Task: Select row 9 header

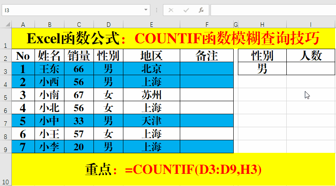Action: pos(6,147)
